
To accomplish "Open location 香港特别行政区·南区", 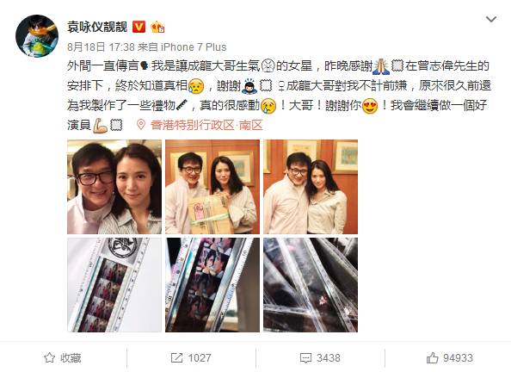I will [x=206, y=125].
